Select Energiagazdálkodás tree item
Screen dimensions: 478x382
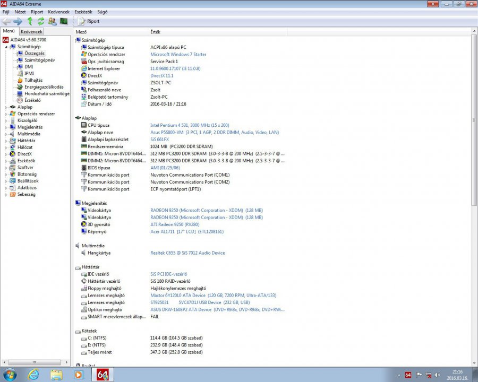pyautogui.click(x=44, y=87)
